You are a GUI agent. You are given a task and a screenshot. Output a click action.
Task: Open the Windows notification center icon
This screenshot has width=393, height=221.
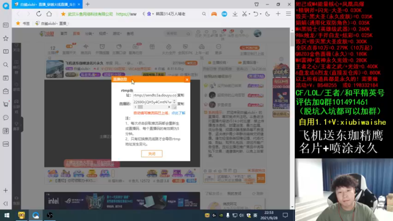click(285, 215)
